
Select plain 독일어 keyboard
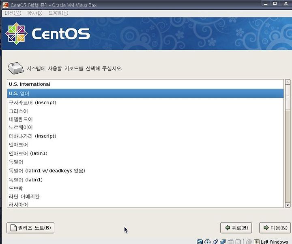145,162
